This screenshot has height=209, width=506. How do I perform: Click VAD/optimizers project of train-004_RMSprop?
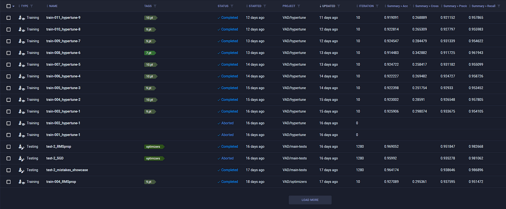(x=295, y=182)
